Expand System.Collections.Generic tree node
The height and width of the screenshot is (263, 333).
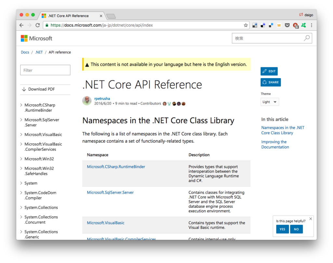[21, 231]
